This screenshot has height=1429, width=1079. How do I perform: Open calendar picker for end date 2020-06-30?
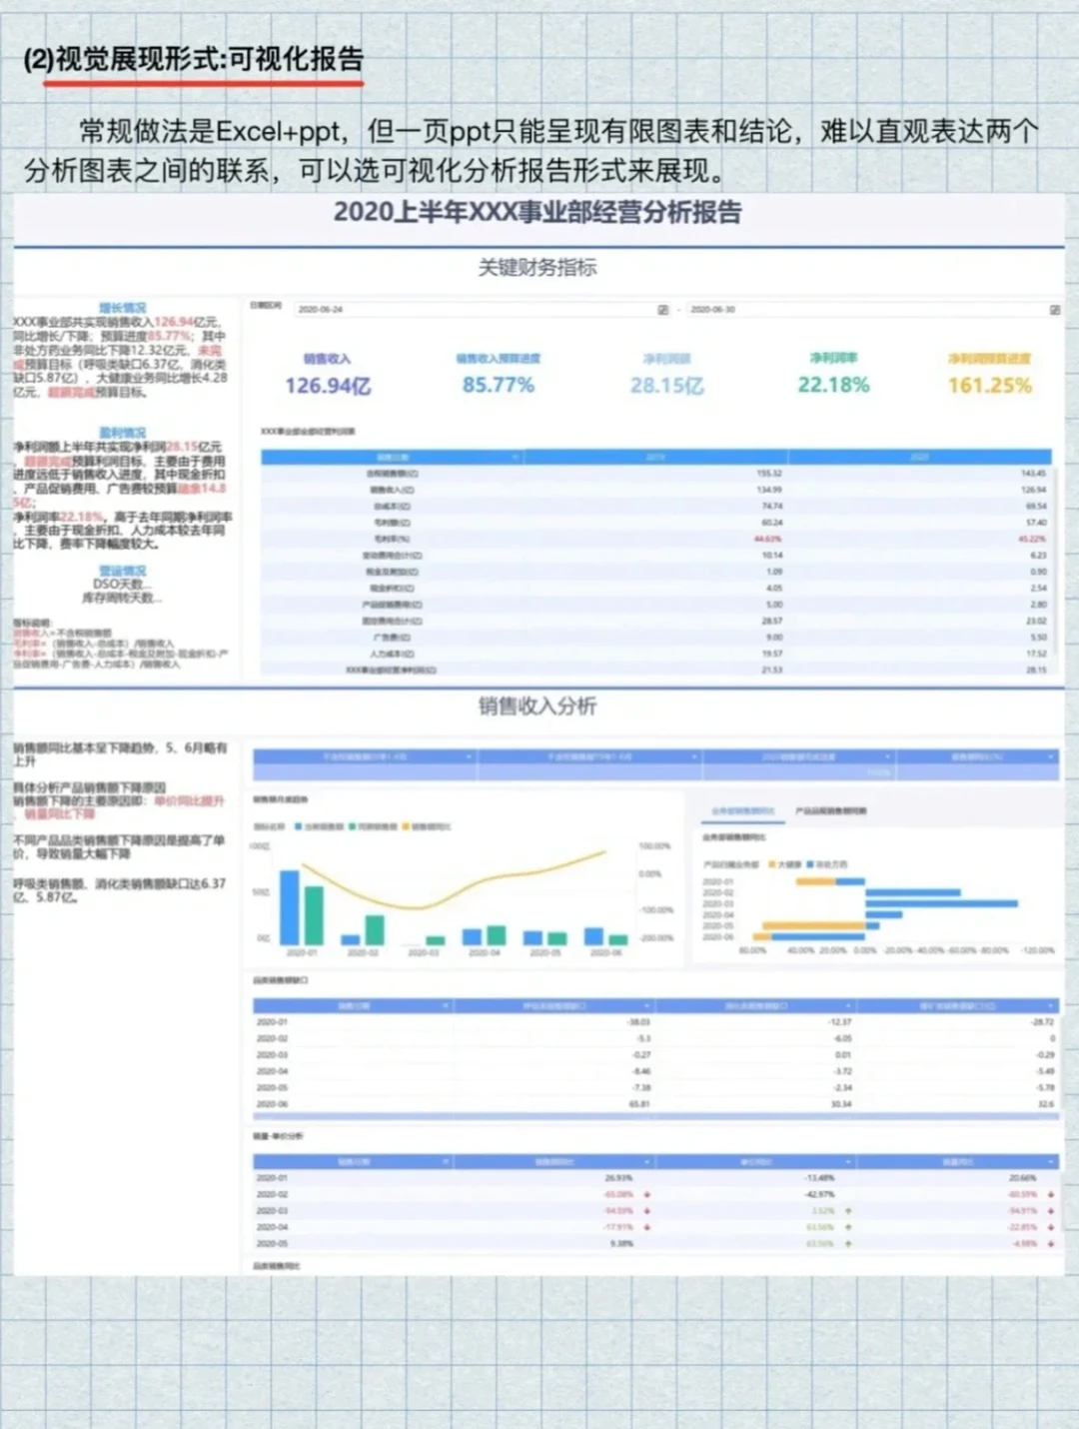1055,310
